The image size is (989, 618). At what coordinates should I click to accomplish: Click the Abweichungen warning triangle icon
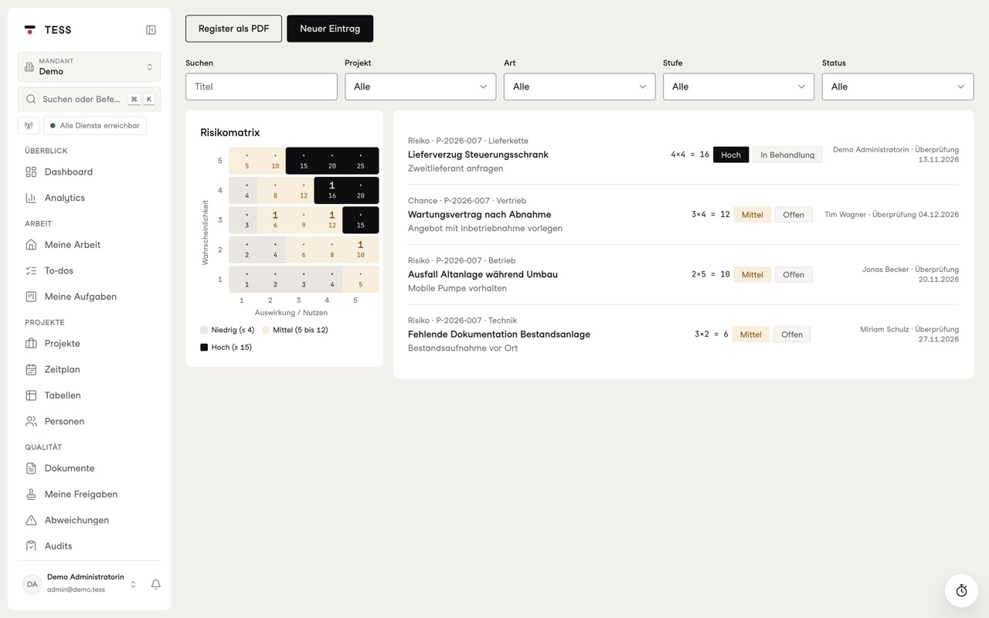[31, 520]
